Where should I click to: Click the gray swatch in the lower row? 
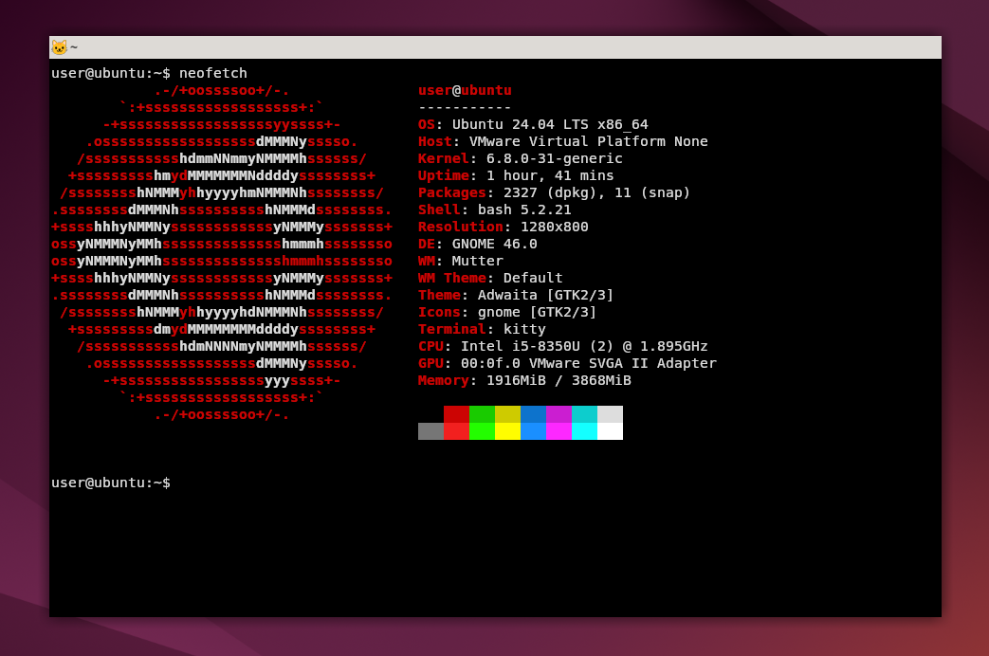click(x=430, y=431)
